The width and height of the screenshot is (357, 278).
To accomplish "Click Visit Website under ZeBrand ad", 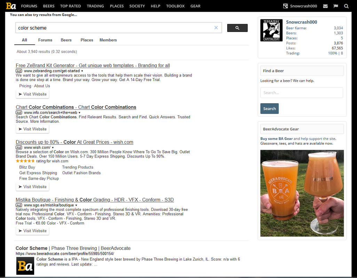I will [x=33, y=94].
